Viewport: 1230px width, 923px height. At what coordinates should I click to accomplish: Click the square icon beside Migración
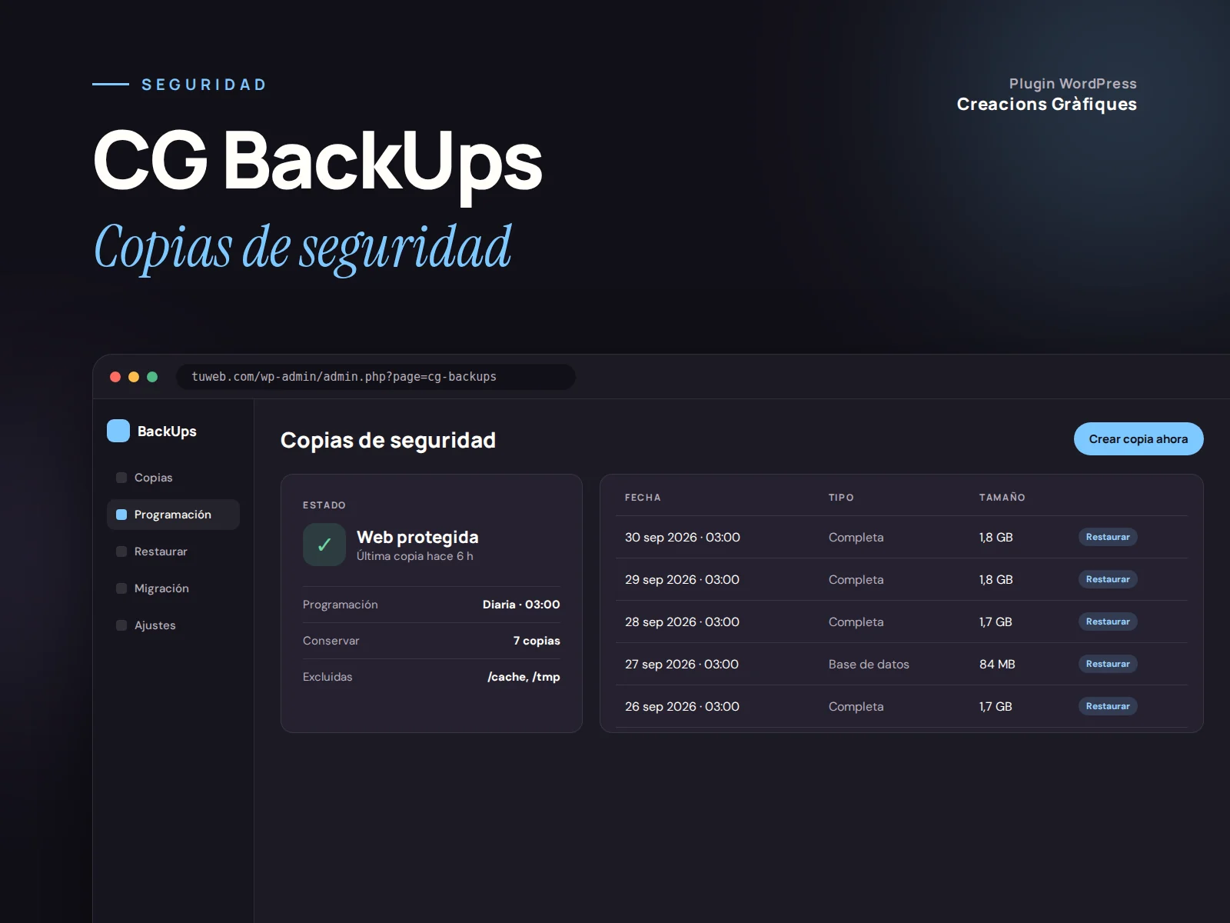point(121,588)
